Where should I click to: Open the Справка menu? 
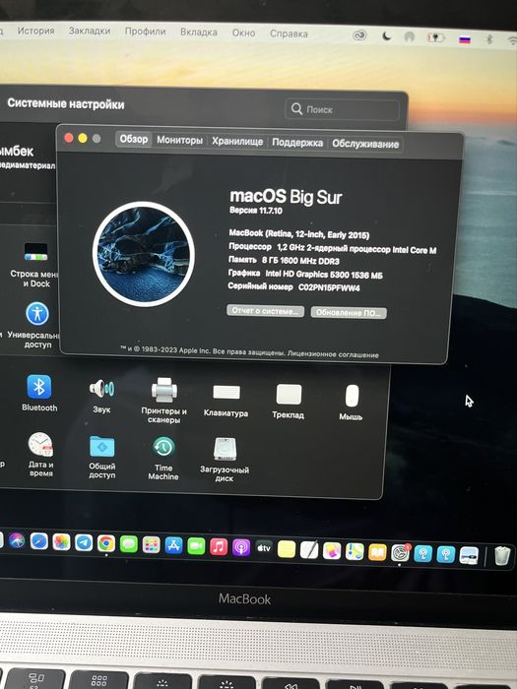tap(289, 33)
